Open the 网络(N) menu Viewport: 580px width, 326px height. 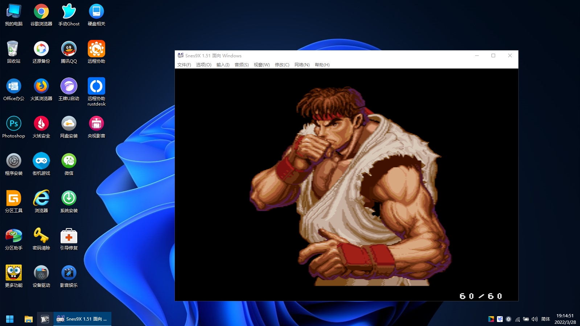point(302,65)
